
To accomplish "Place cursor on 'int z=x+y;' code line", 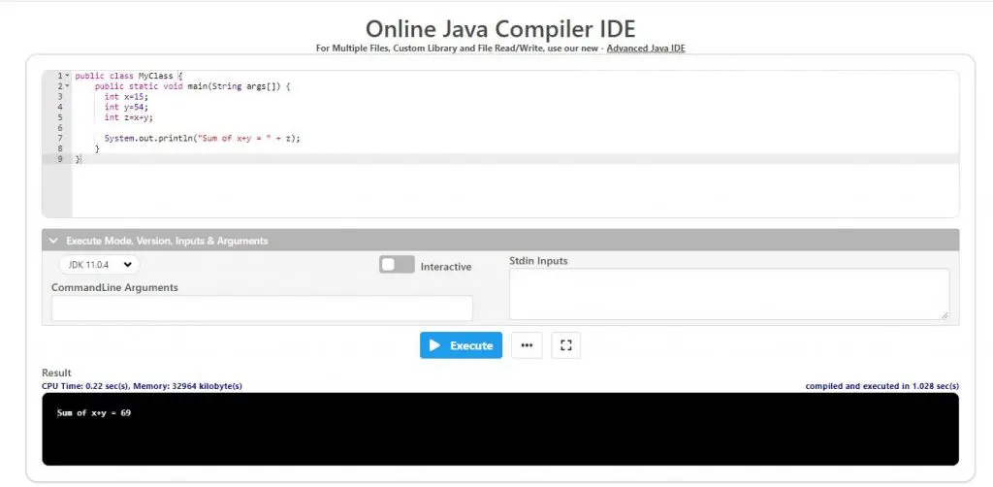I will click(129, 117).
